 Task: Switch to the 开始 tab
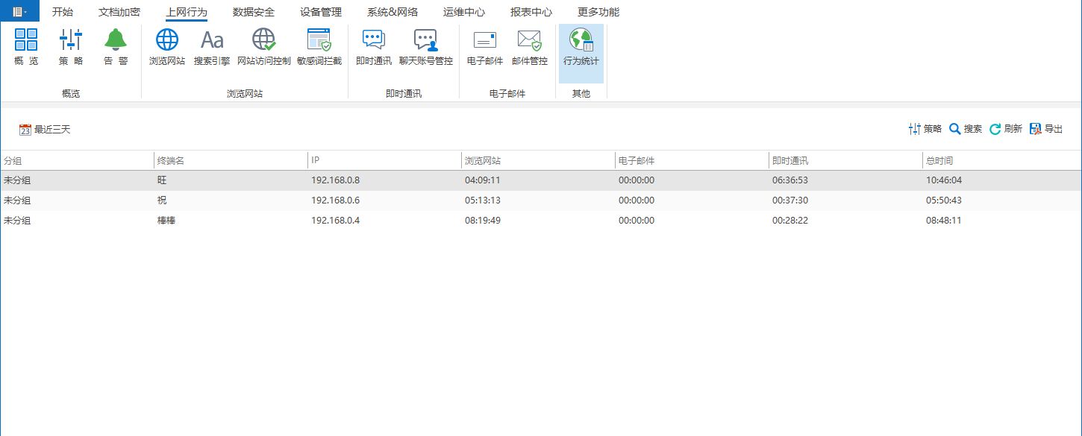tap(63, 12)
